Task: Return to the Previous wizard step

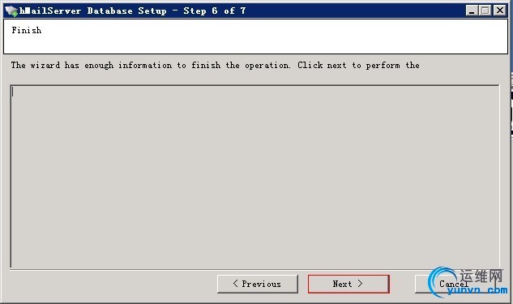Action: point(258,284)
